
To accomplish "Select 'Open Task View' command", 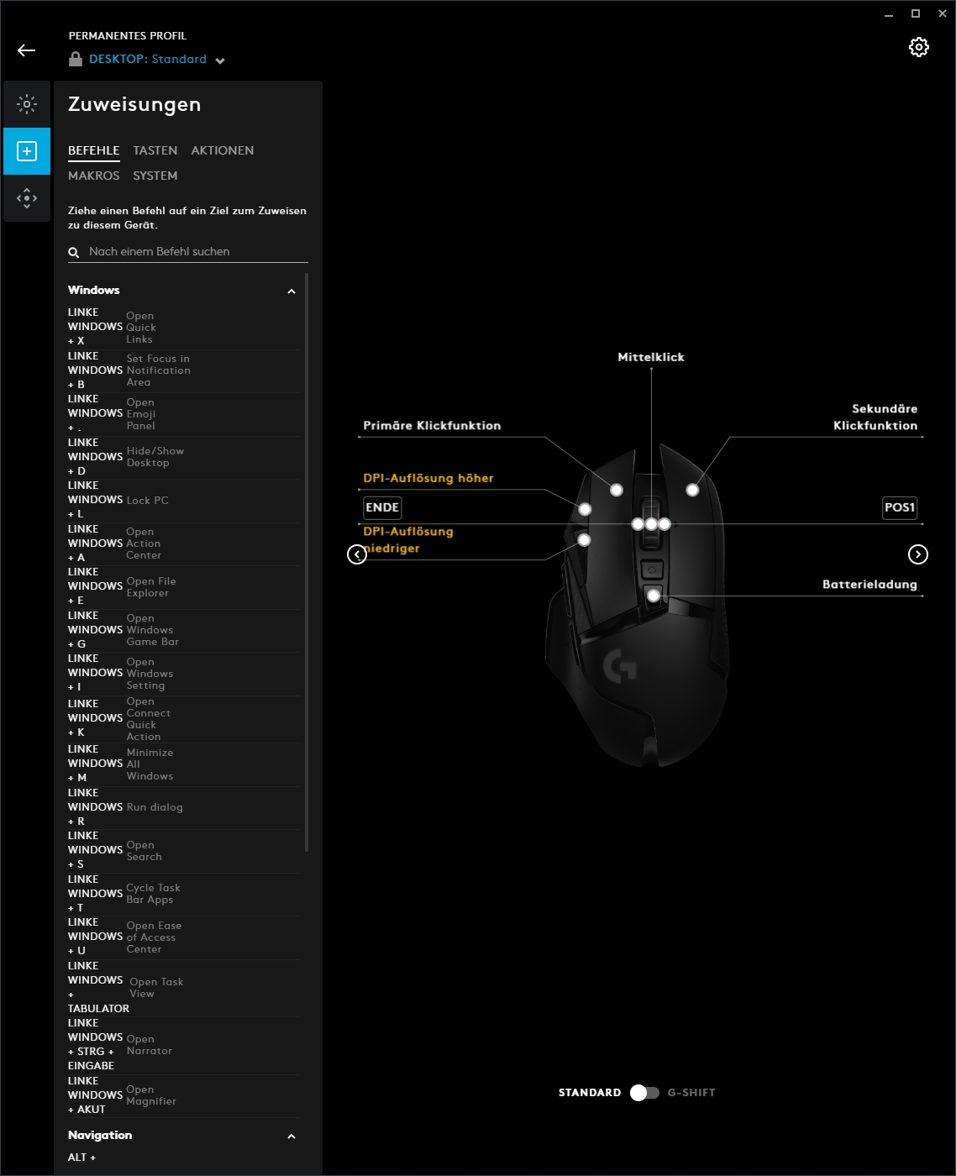I will 183,988.
